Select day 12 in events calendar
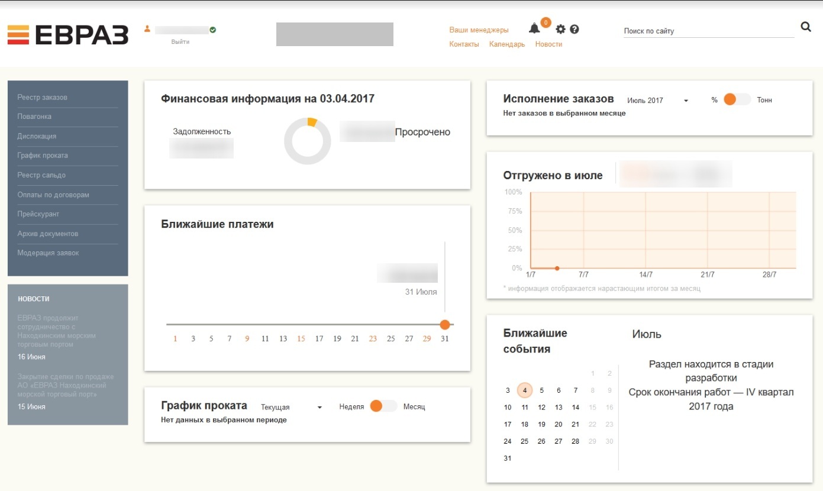 pyautogui.click(x=541, y=408)
